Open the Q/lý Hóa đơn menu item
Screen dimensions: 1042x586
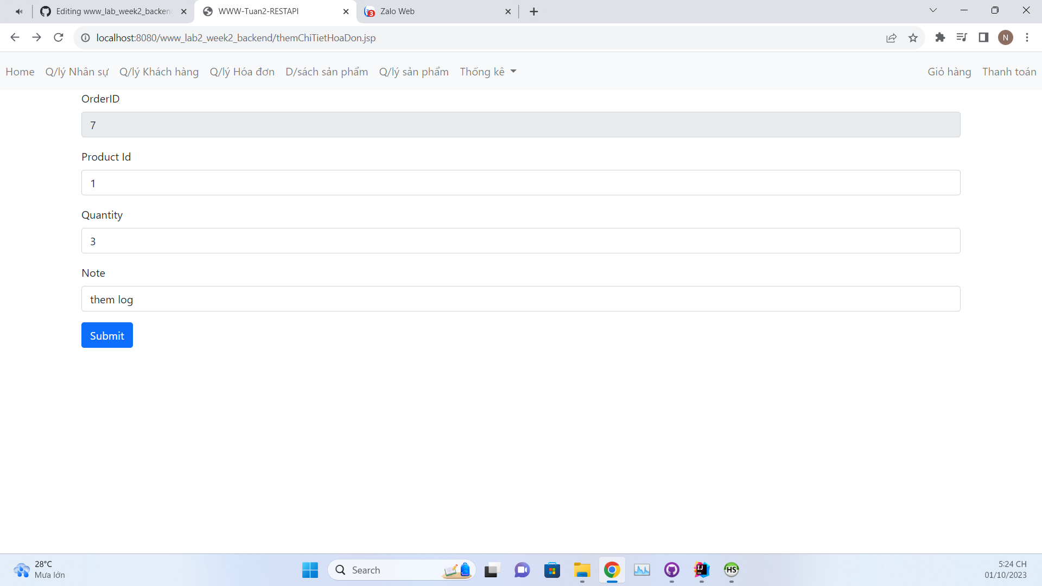(x=242, y=71)
